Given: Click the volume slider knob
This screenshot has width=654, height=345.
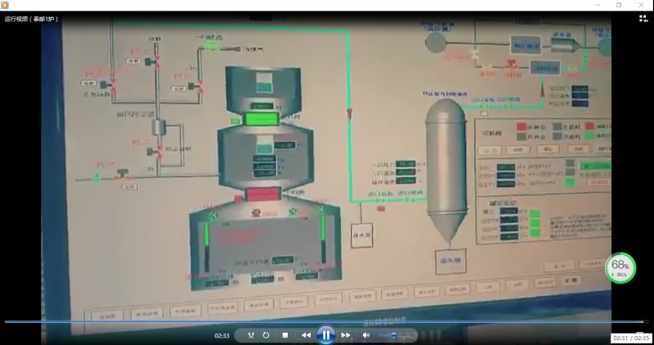Looking at the screenshot, I should coord(394,335).
